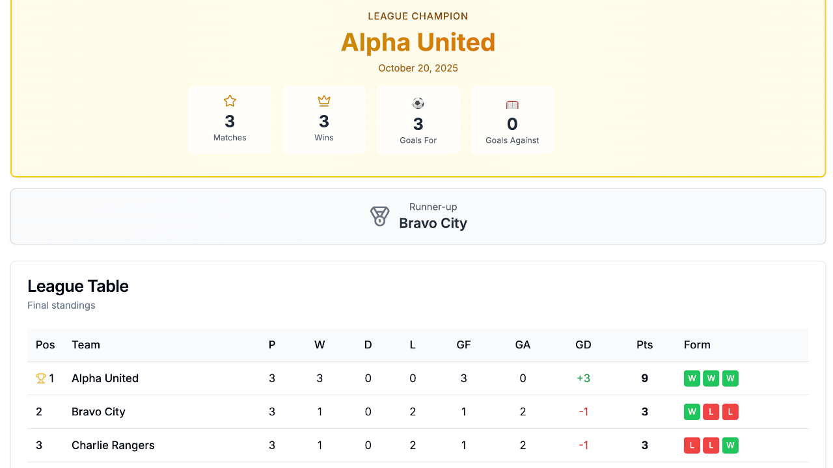The height and width of the screenshot is (468, 833).
Task: Click the runner-up medal icon
Action: [x=380, y=216]
